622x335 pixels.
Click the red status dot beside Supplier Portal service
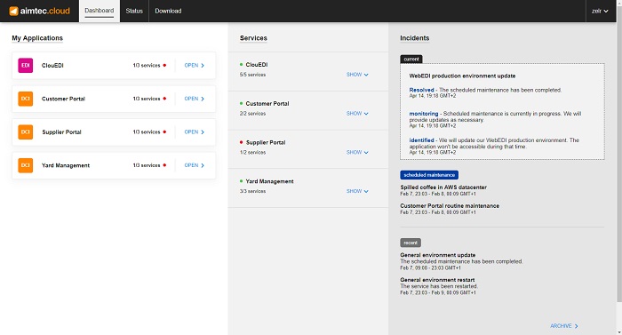(241, 142)
